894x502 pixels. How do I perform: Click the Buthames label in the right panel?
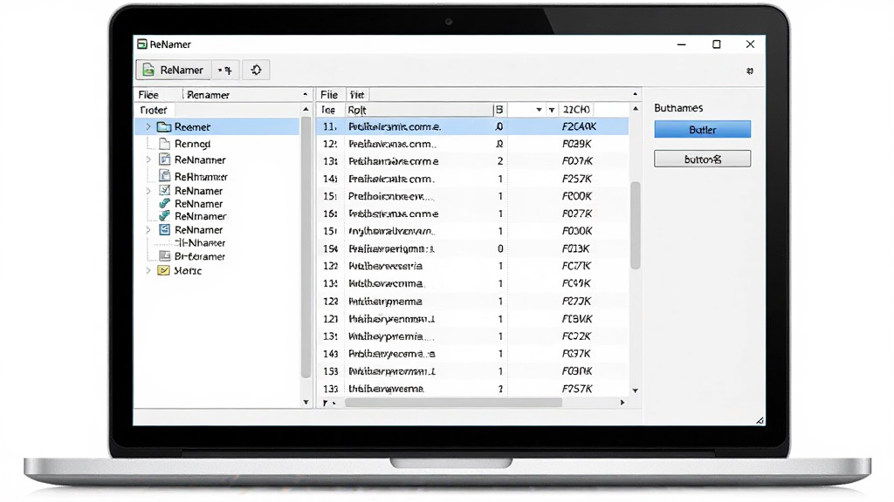point(678,108)
